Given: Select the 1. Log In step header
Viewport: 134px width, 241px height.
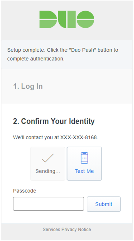Looking at the screenshot, I should tap(28, 86).
